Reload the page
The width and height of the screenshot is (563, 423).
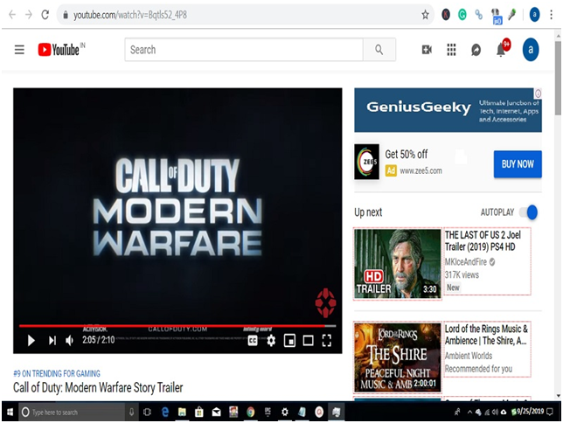tap(45, 15)
